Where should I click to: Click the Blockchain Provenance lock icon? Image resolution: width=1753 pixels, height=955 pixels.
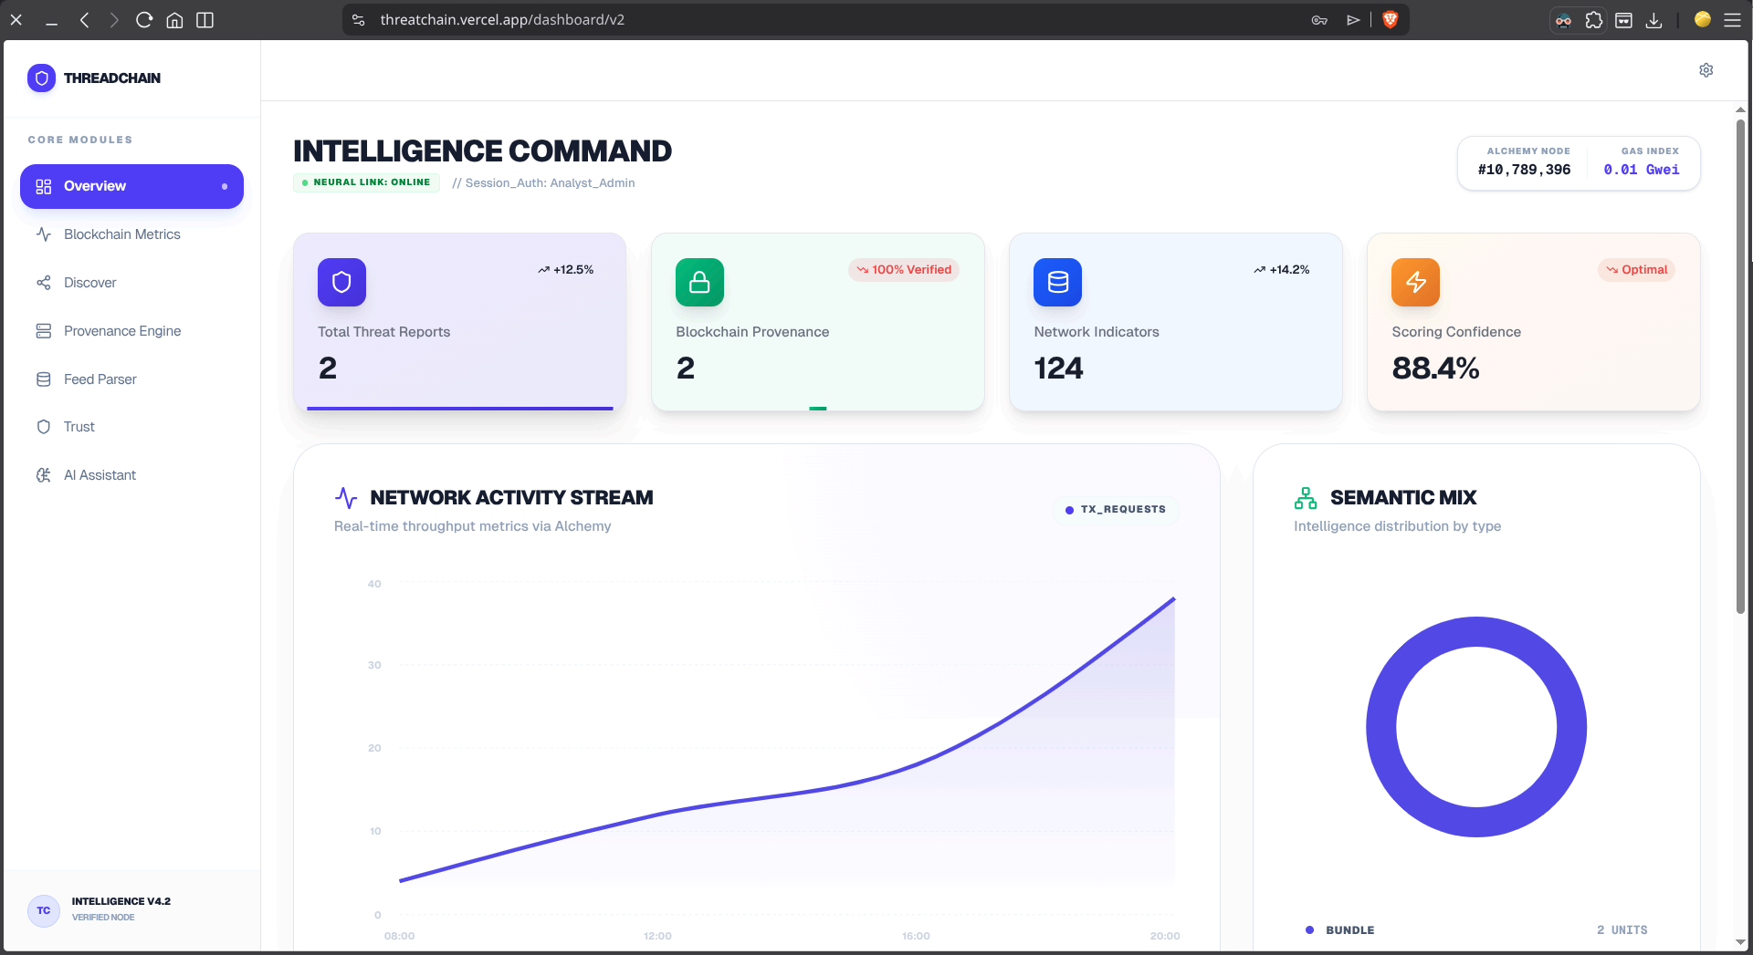click(699, 282)
